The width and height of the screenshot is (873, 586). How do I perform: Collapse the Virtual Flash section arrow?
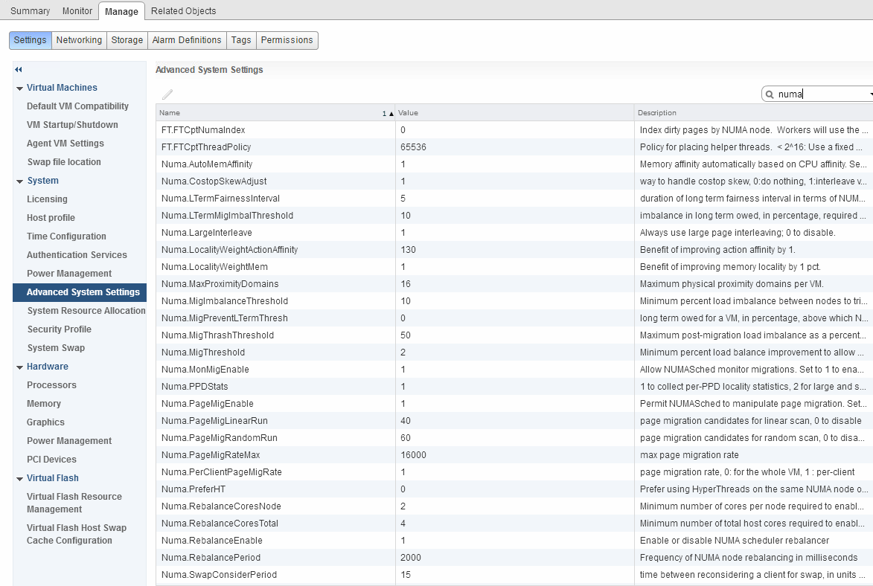19,479
